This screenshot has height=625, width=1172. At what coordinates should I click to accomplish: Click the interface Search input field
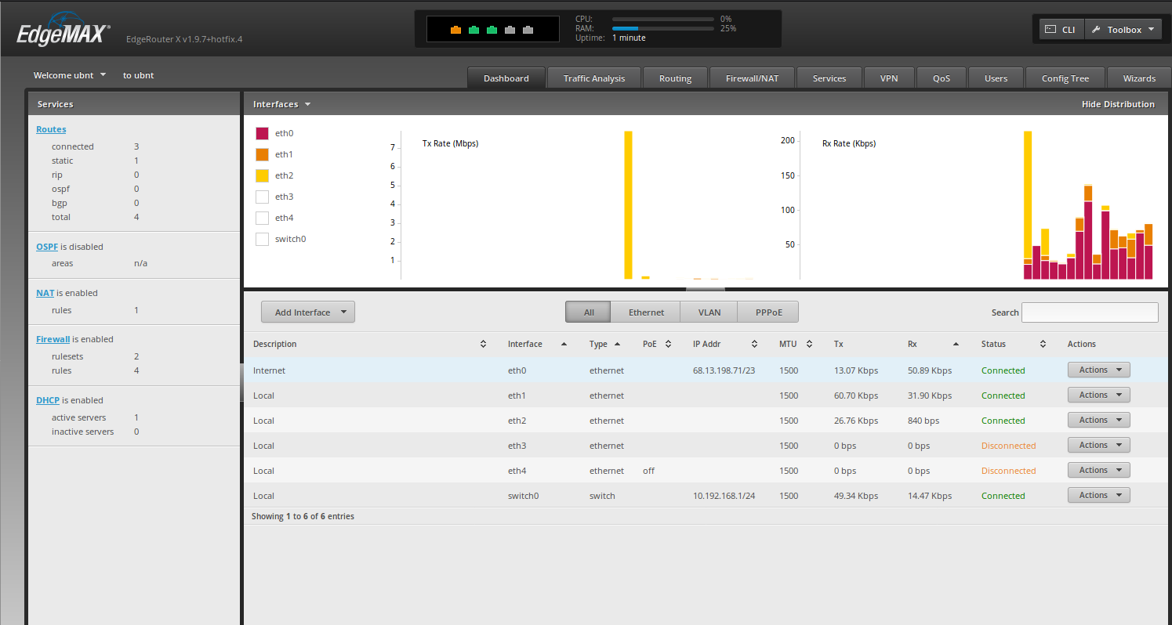point(1089,312)
